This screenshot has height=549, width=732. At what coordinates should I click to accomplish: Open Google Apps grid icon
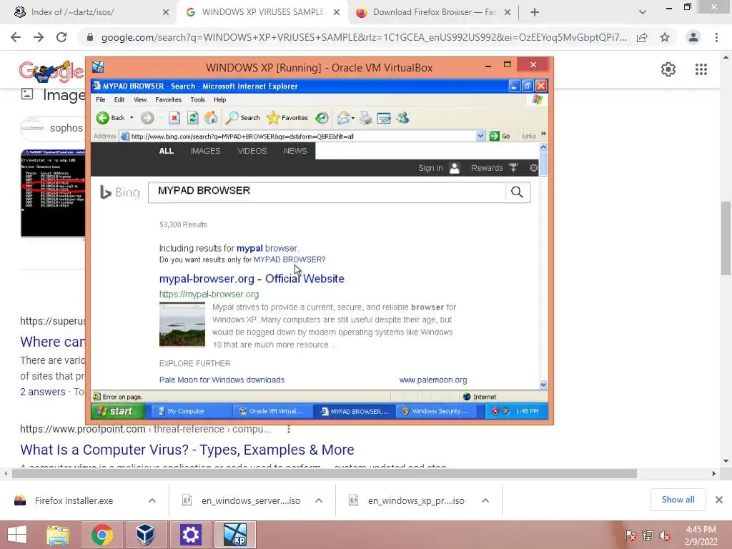pos(701,69)
